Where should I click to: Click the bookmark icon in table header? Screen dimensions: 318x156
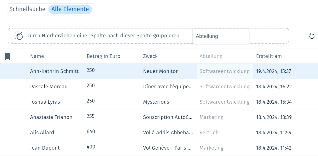pyautogui.click(x=8, y=56)
